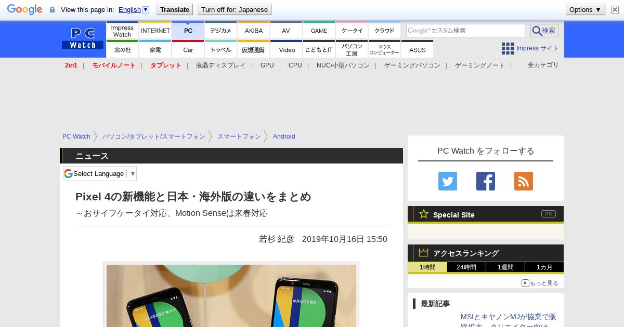This screenshot has width=624, height=327.
Task: Click the Impress site grid icon
Action: point(508,48)
